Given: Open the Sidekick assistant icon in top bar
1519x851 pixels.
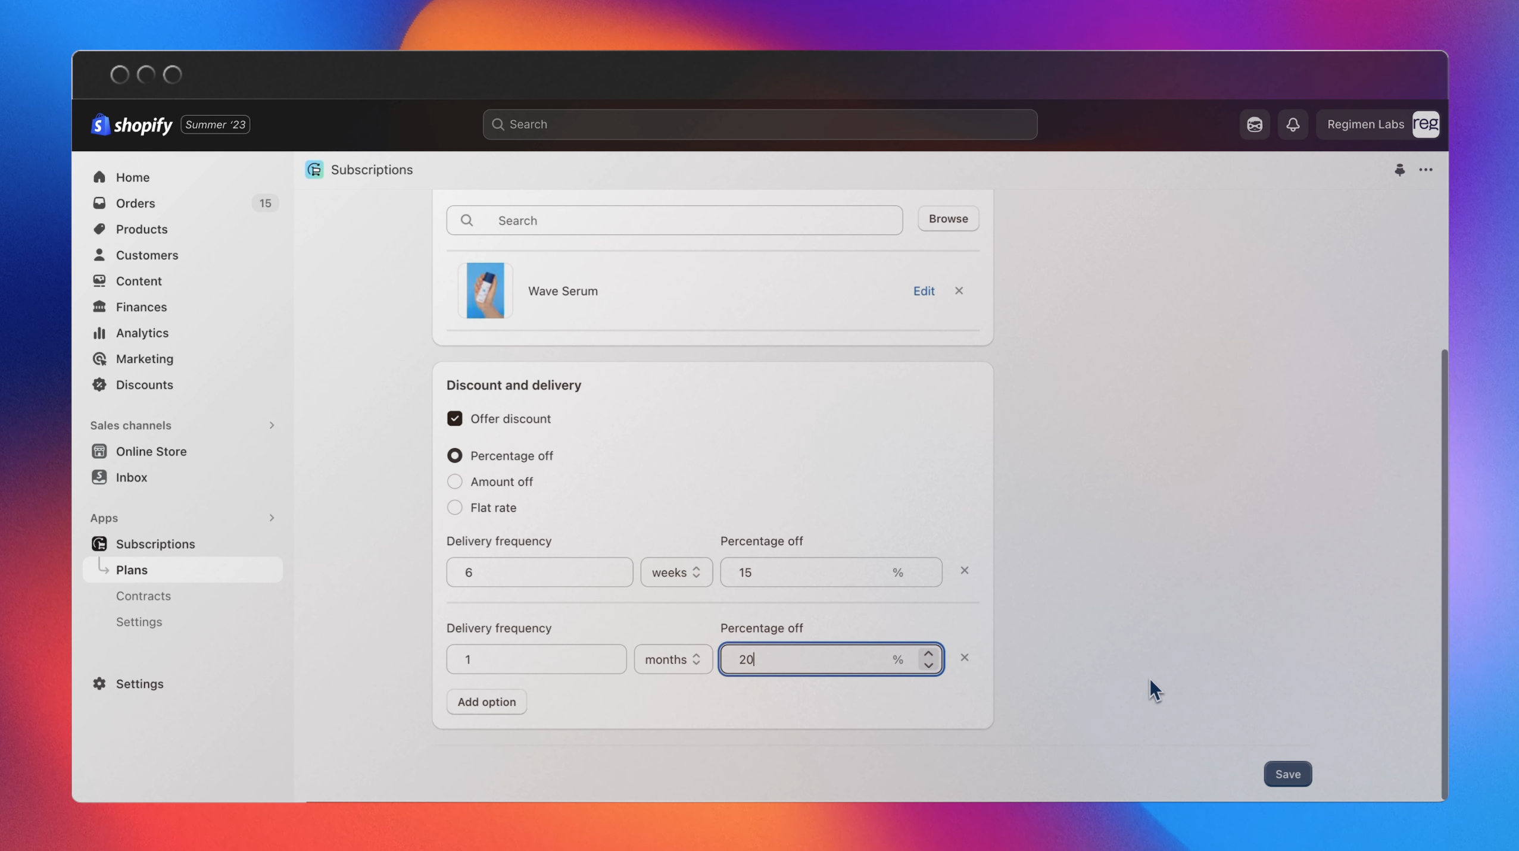Looking at the screenshot, I should tap(1255, 124).
